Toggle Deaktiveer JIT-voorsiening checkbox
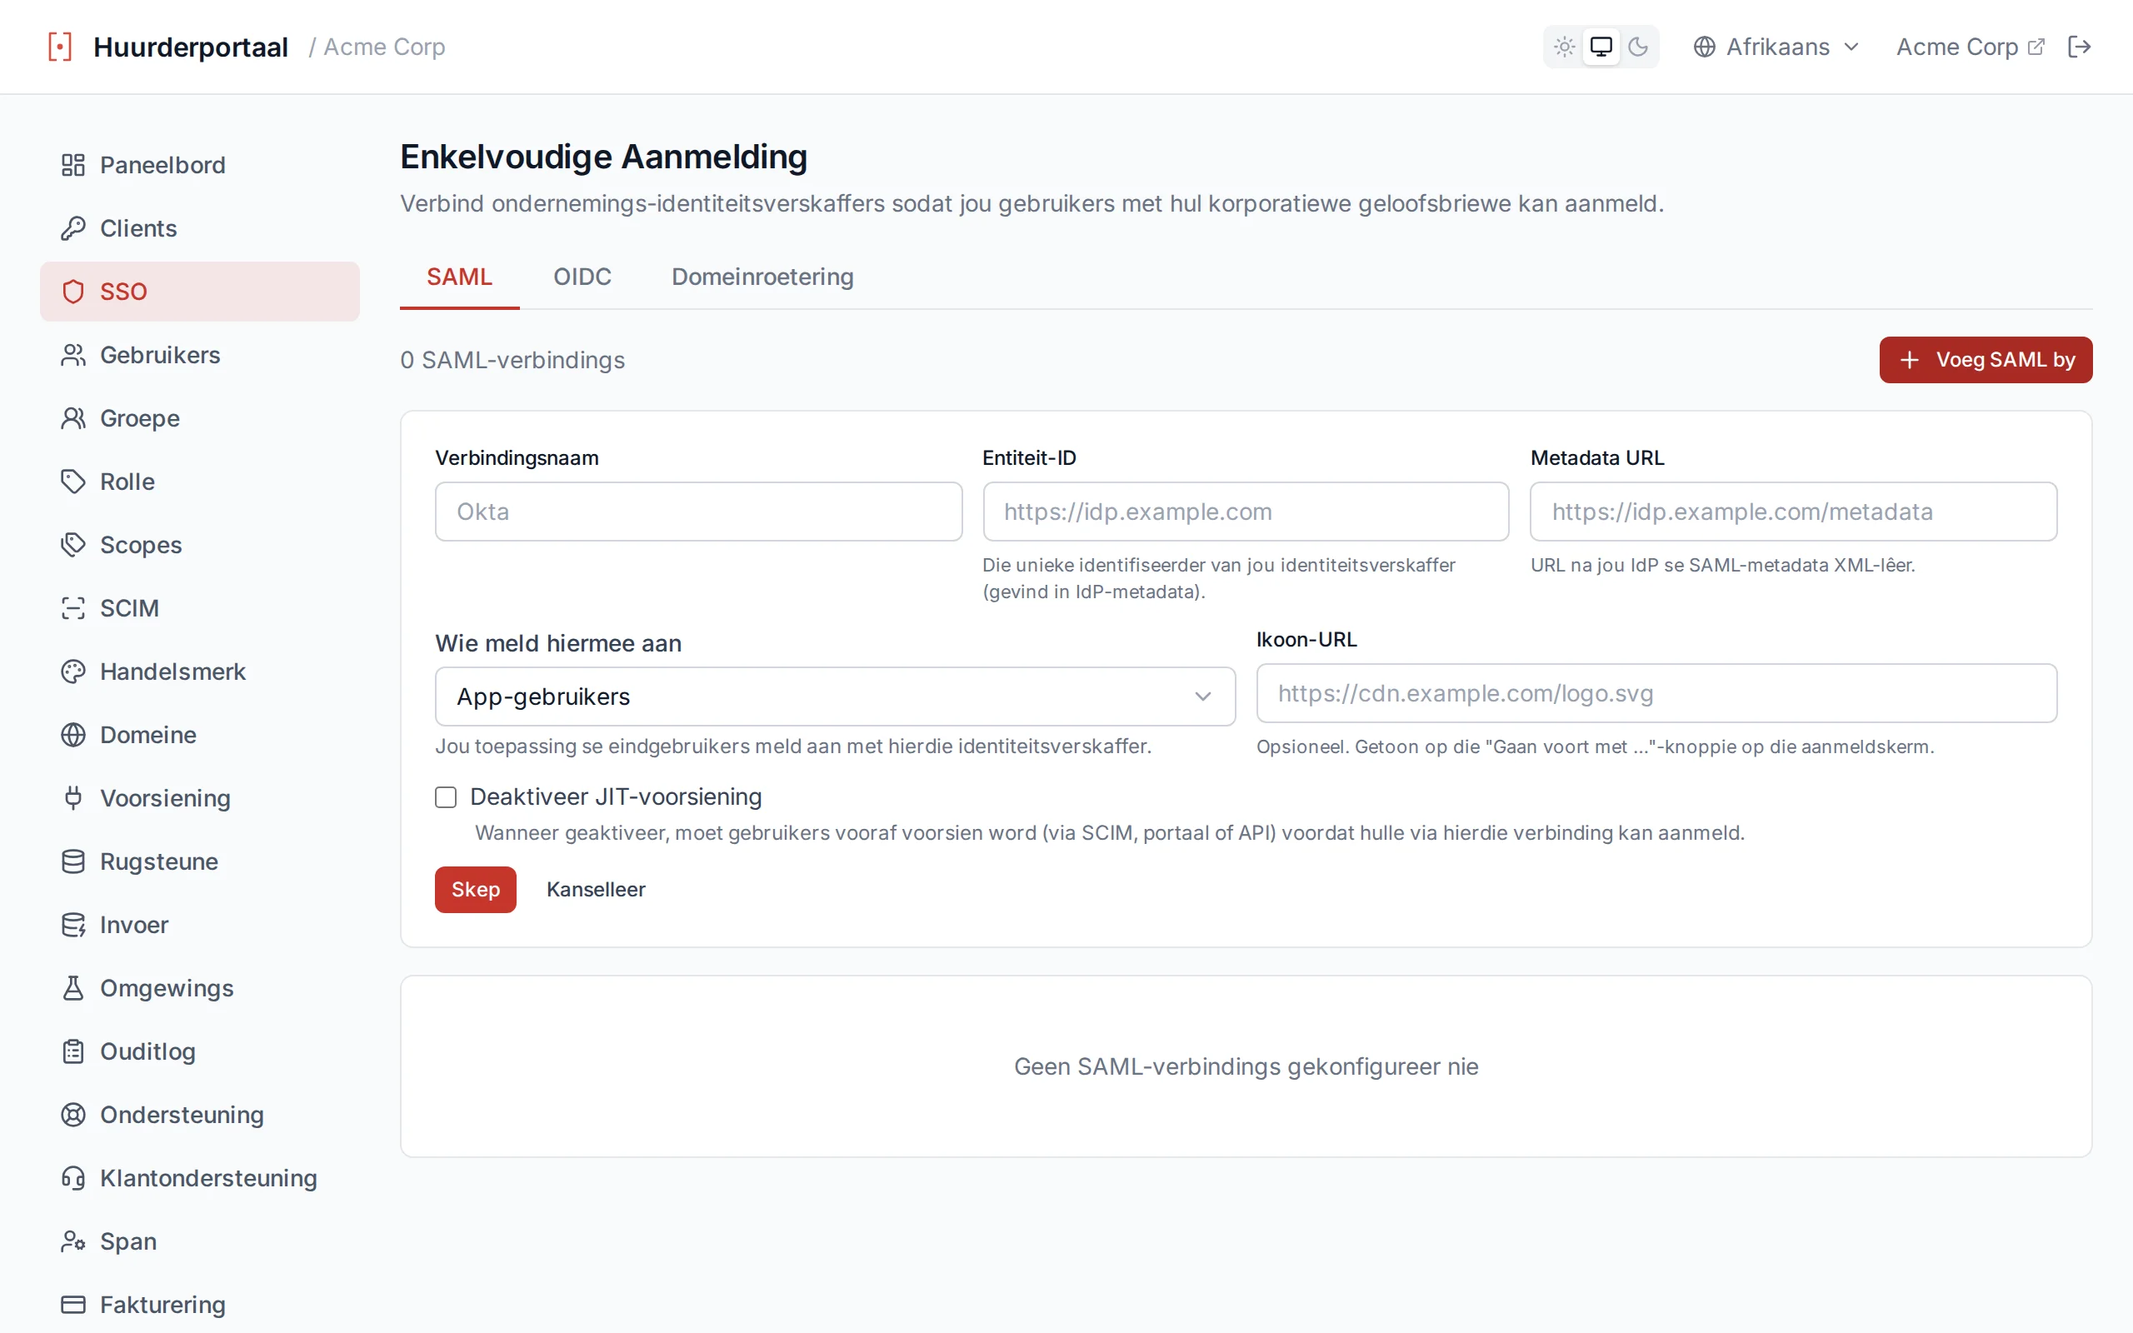 pos(446,797)
